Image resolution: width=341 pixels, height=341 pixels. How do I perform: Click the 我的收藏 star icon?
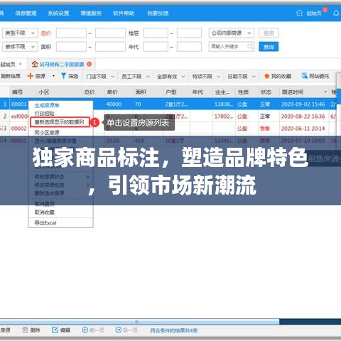click(267, 76)
